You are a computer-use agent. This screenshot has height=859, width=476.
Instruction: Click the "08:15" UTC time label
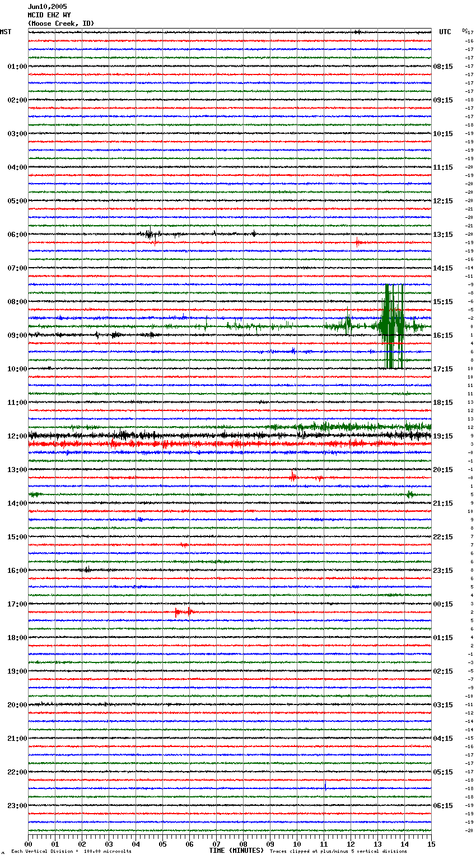[443, 67]
